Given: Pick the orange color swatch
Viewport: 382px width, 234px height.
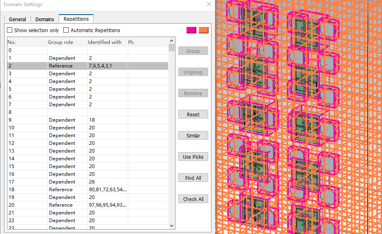Looking at the screenshot, I should pyautogui.click(x=203, y=30).
